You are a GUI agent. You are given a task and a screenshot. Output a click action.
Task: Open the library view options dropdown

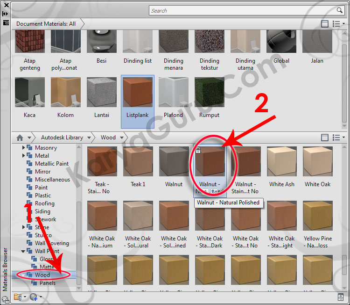[338, 138]
